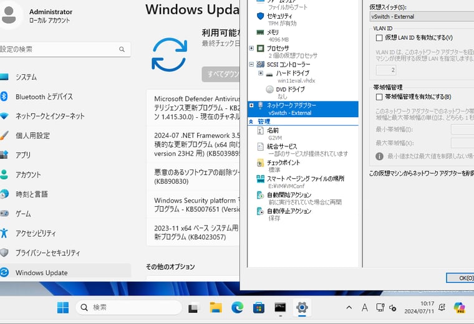The image size is (474, 324).
Task: Launch Microsoft Edge from the taskbar
Action: coord(237,308)
